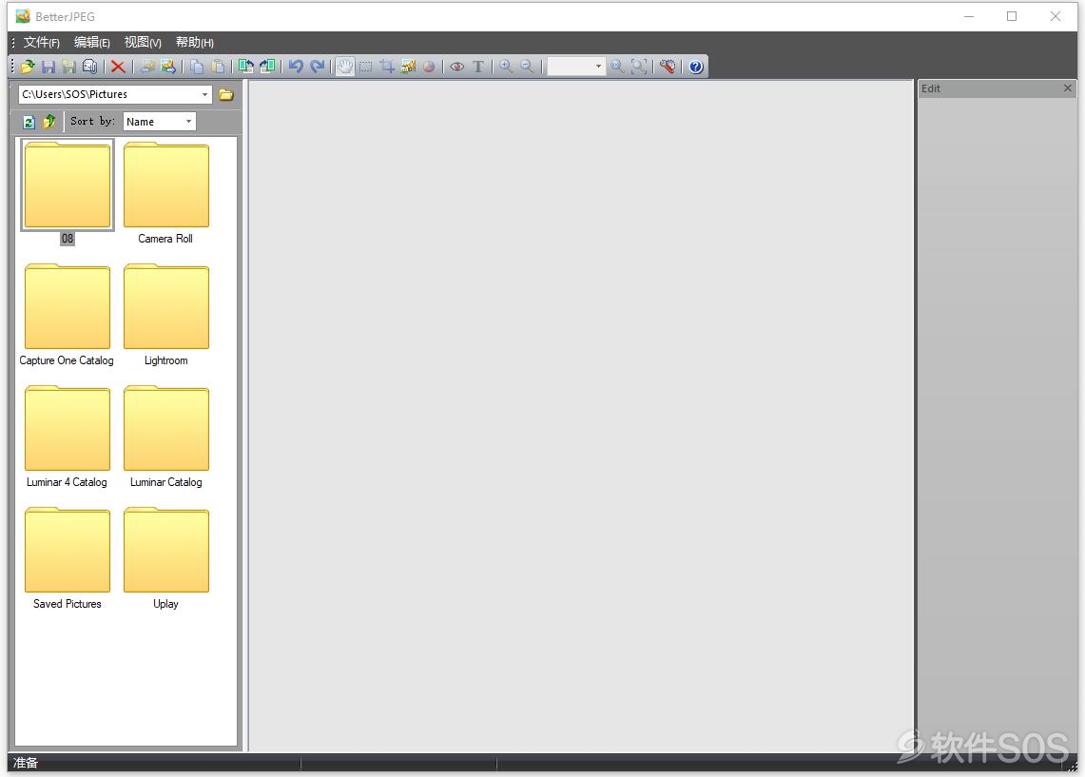This screenshot has height=777, width=1085.
Task: Select the Camera Roll folder
Action: [166, 192]
